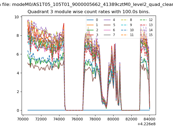Click the blue dashed line sample for module 10
The width and height of the screenshot is (173, 129).
tap(124, 30)
